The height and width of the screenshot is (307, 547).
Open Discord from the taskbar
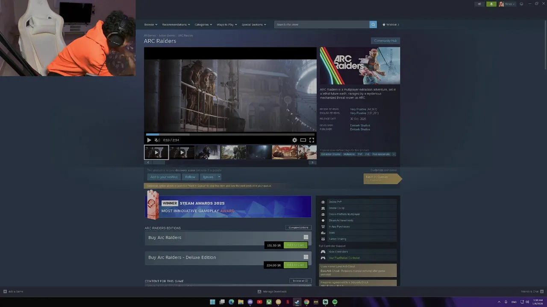pyautogui.click(x=250, y=302)
